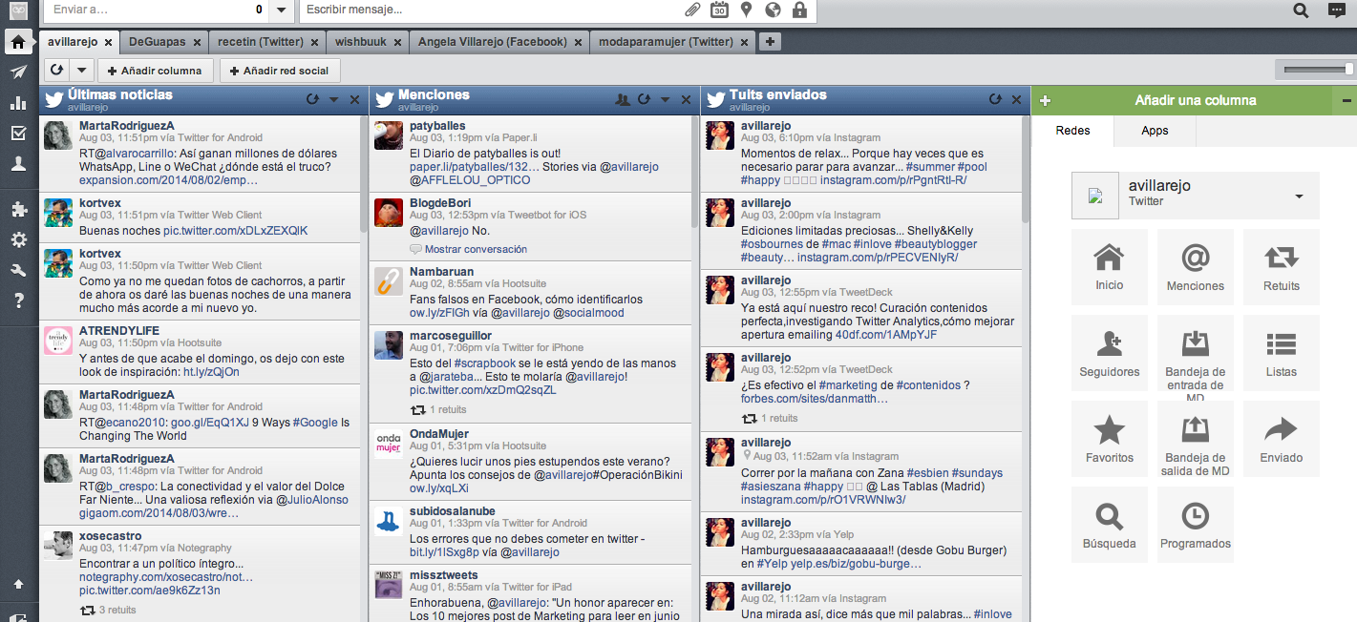The image size is (1357, 622).
Task: Switch to modaparamujer (Twitter) tab
Action: click(x=666, y=42)
